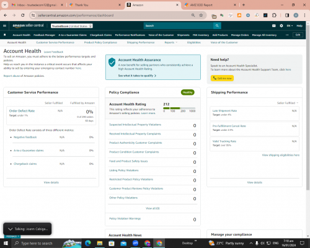Open the Seller Fulfilled dropdown in Shipping Performance
This screenshot has height=248, width=310.
click(x=288, y=103)
